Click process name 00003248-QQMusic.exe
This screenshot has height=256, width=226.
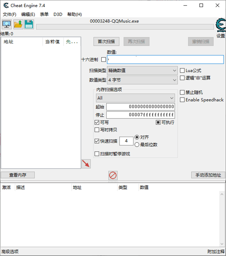click(x=114, y=21)
